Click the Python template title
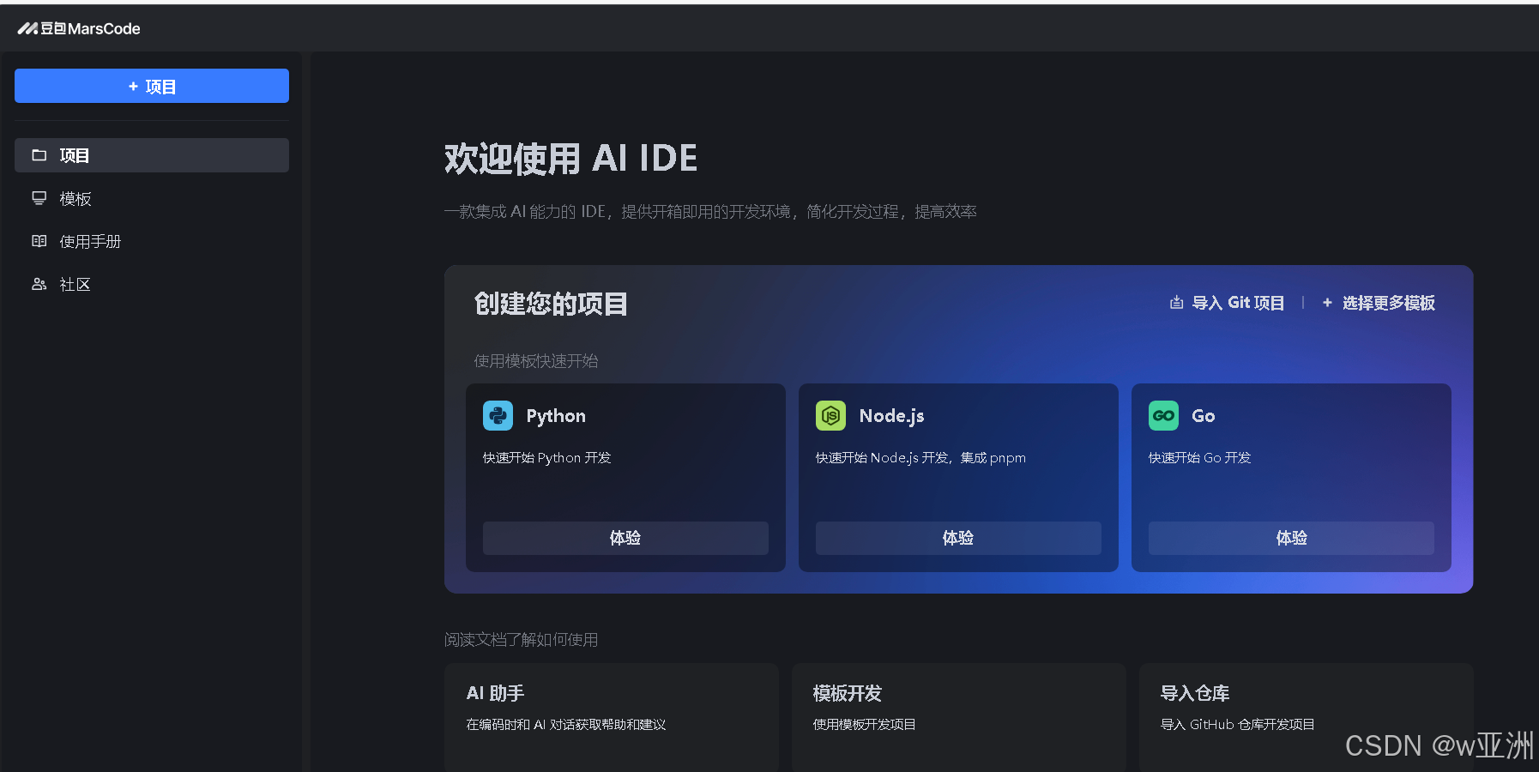This screenshot has height=772, width=1539. pyautogui.click(x=556, y=416)
